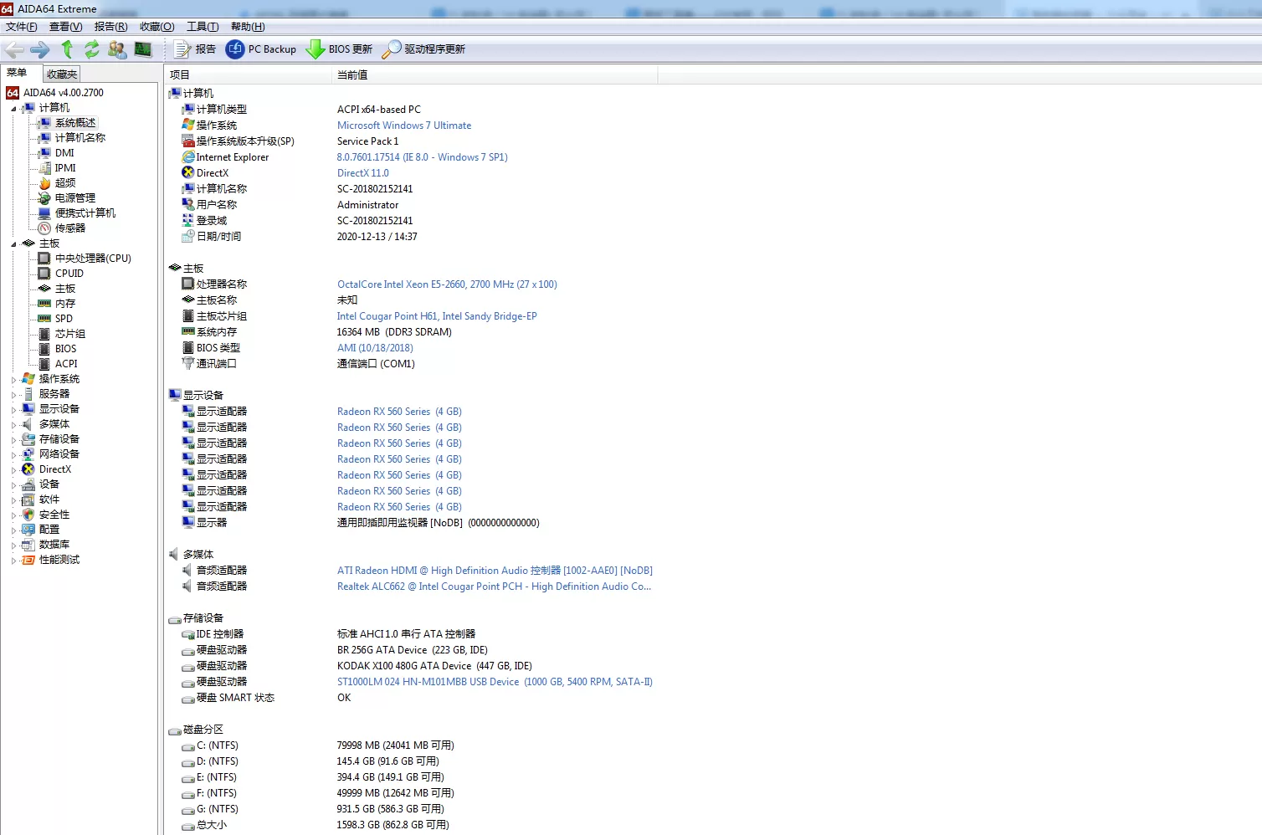Open the ATI Radeon HDMI audio link
The width and height of the screenshot is (1262, 835).
495,571
